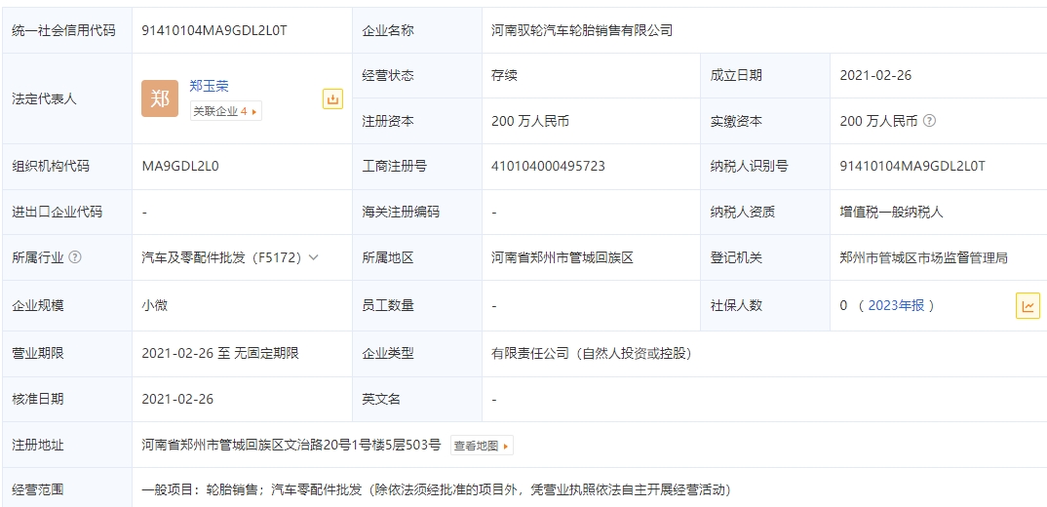Click 增值税一般纳税人 cell

click(x=891, y=212)
